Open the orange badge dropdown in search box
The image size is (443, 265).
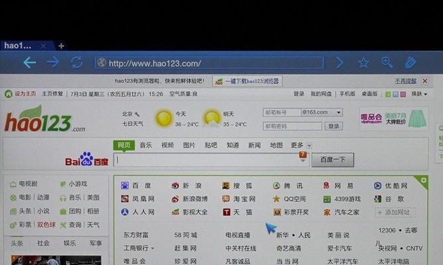[x=303, y=156]
